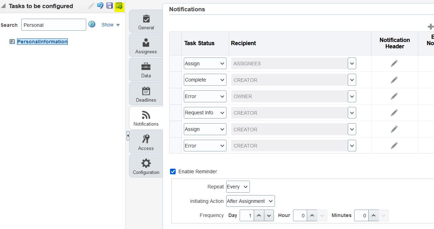Image resolution: width=434 pixels, height=229 pixels.
Task: Edit notification header for the Request Info row
Action: pos(394,113)
